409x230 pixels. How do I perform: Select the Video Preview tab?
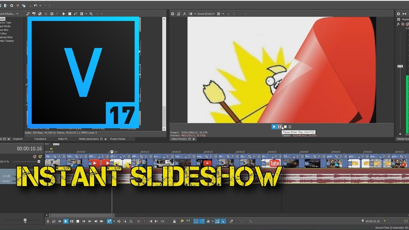point(179,139)
